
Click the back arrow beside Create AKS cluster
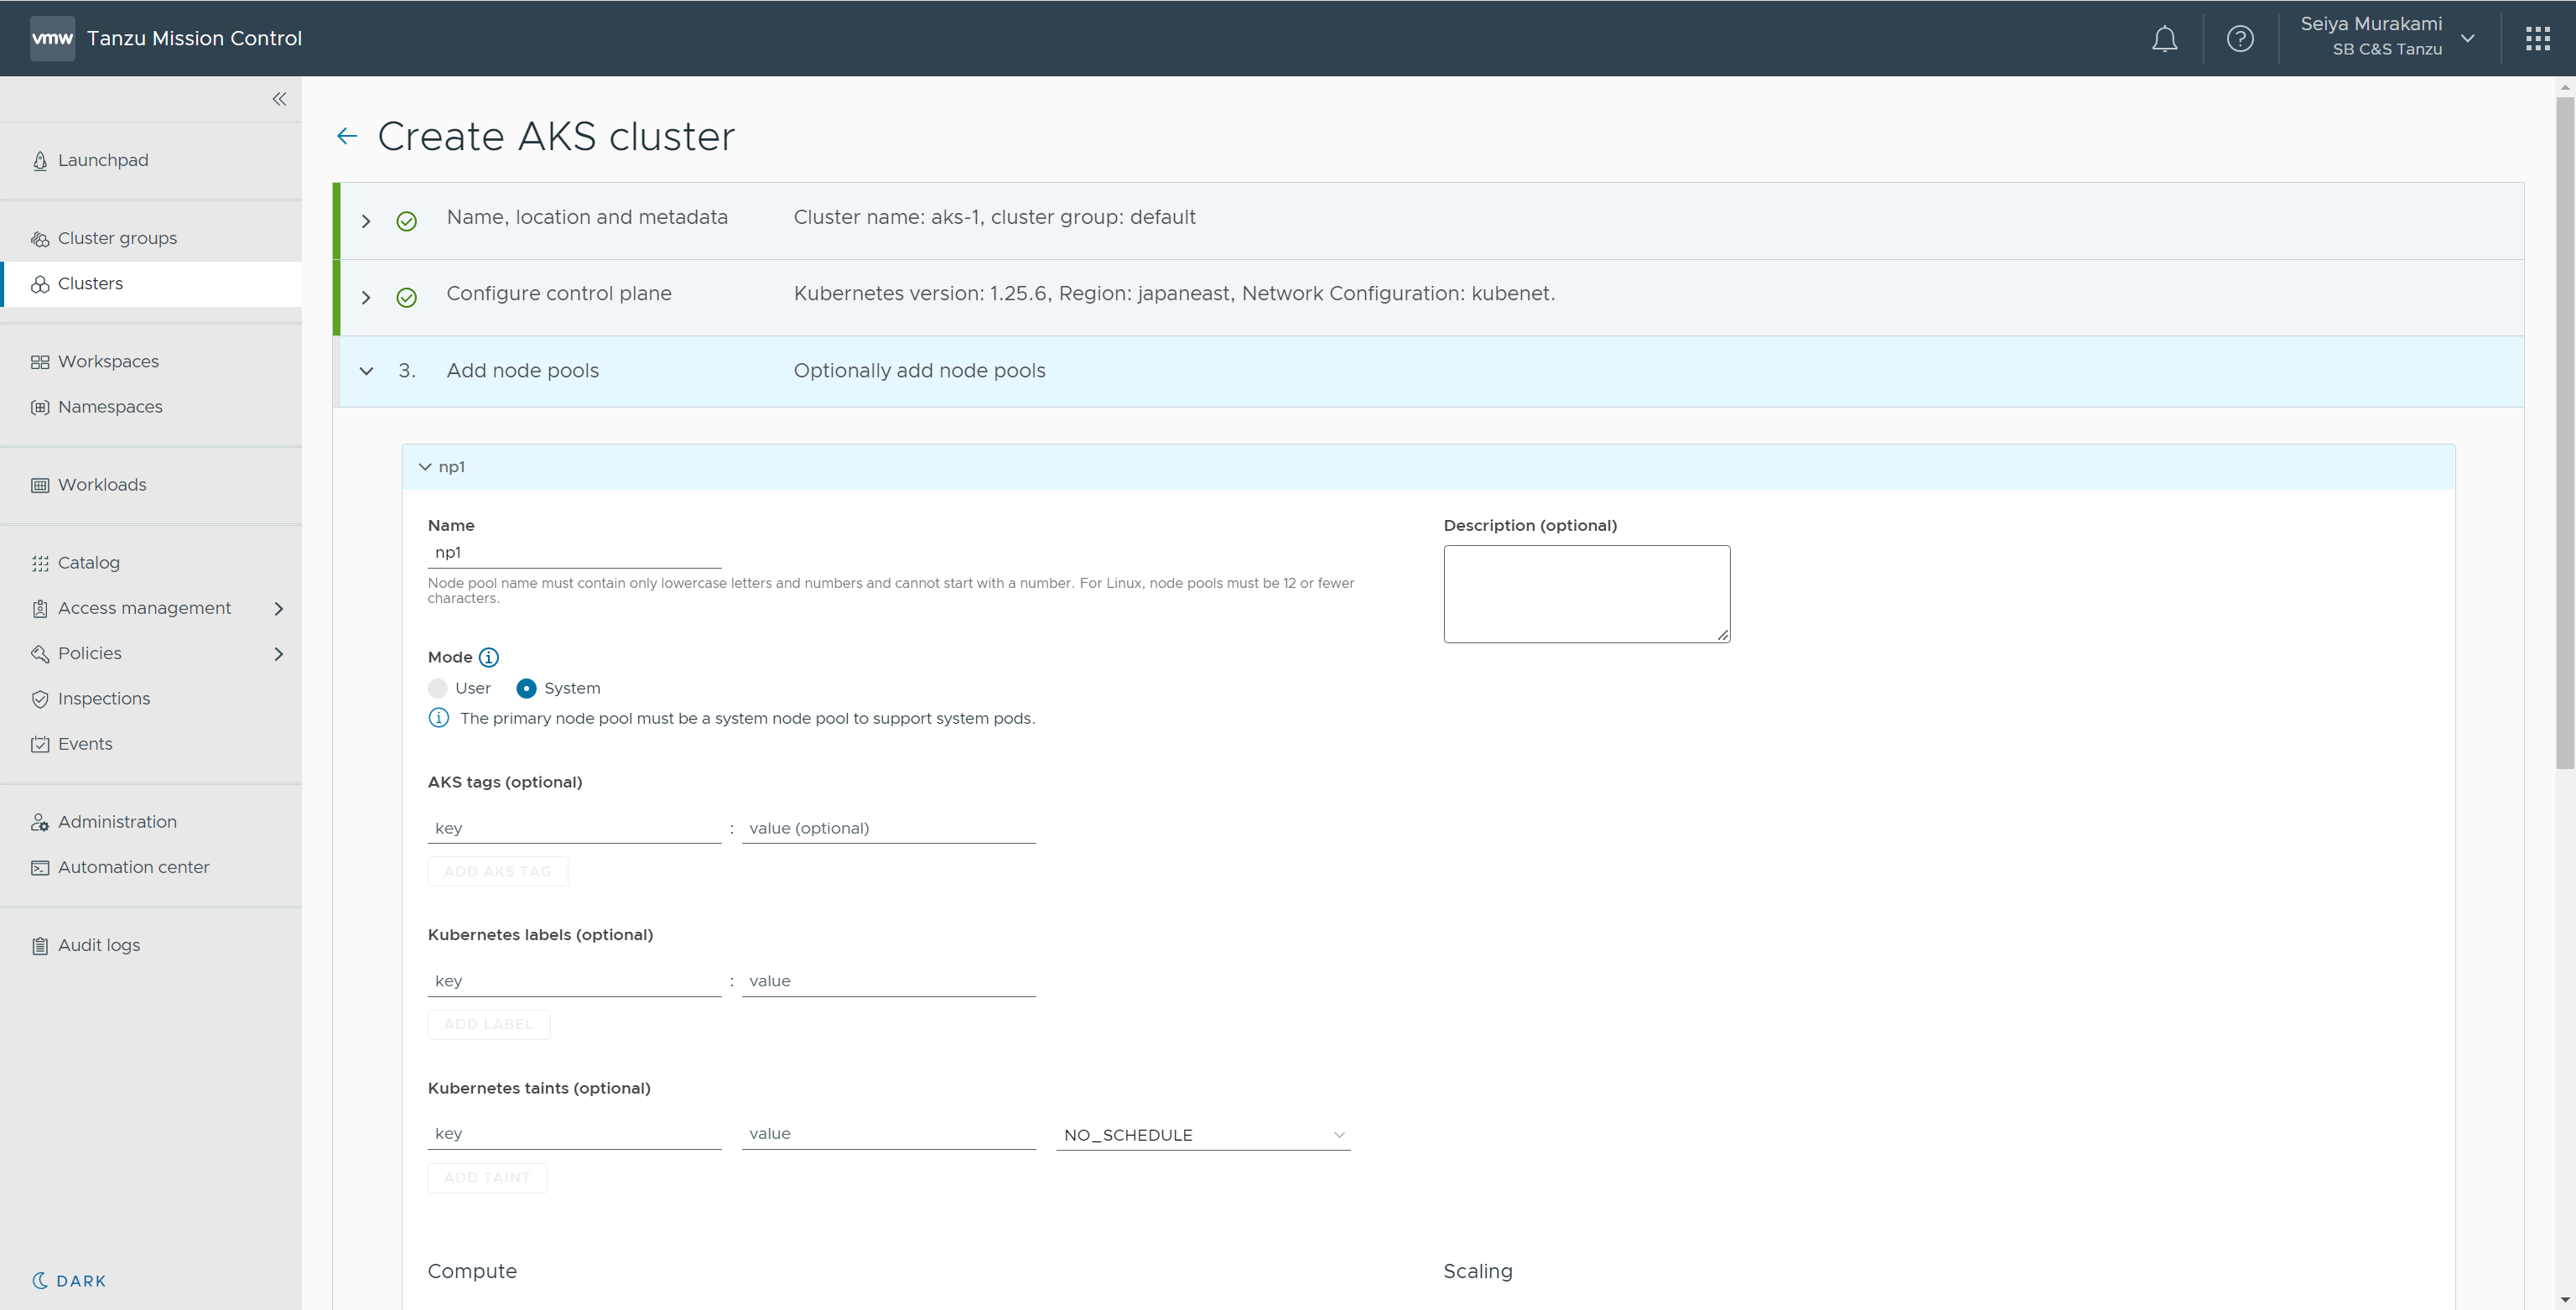tap(347, 136)
